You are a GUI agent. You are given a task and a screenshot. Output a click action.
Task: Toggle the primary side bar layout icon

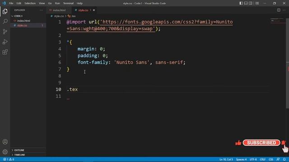pos(241,3)
